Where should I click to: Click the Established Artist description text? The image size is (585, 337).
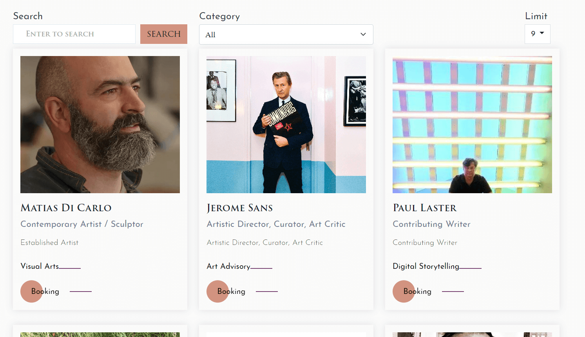click(49, 243)
